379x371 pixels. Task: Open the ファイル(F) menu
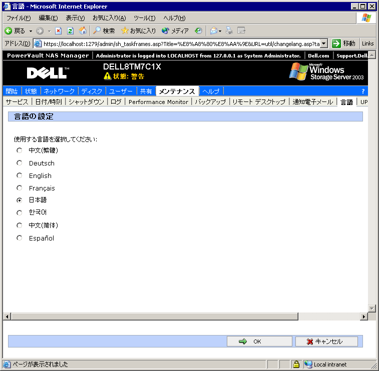pyautogui.click(x=19, y=18)
